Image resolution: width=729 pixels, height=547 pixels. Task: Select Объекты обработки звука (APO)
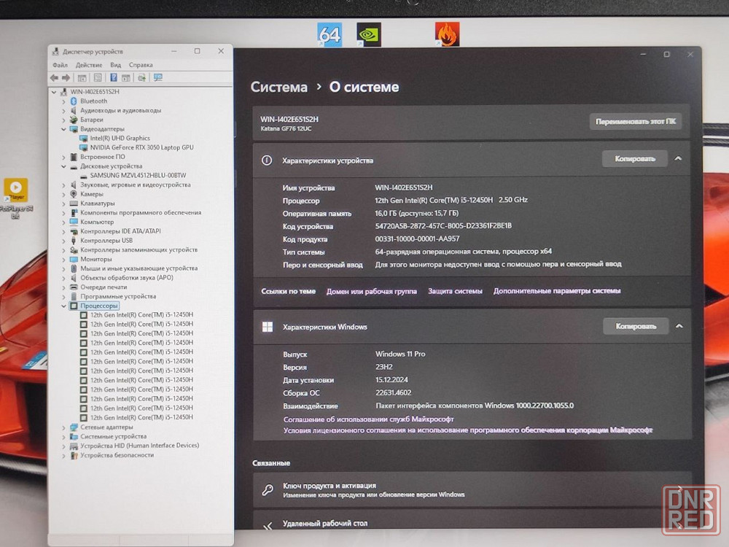126,278
